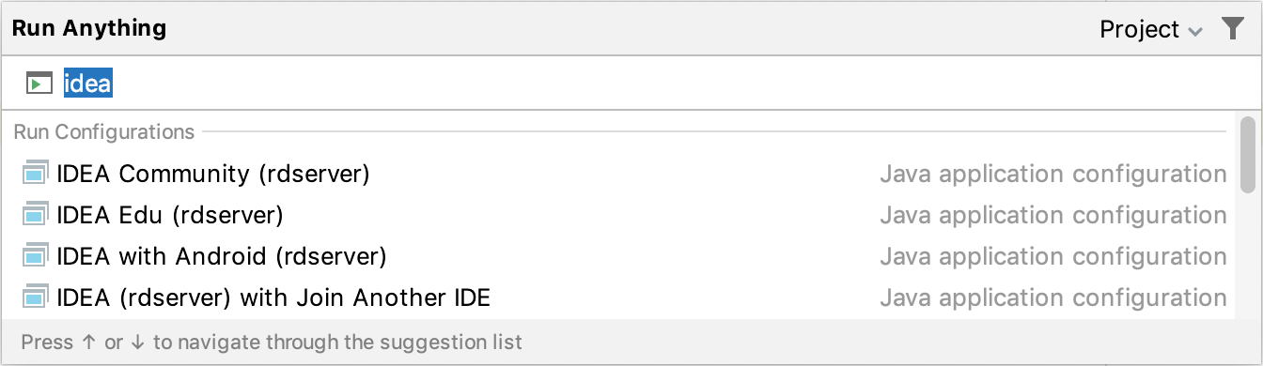Click Join Another IDE row icon
The height and width of the screenshot is (366, 1263).
pyautogui.click(x=35, y=297)
